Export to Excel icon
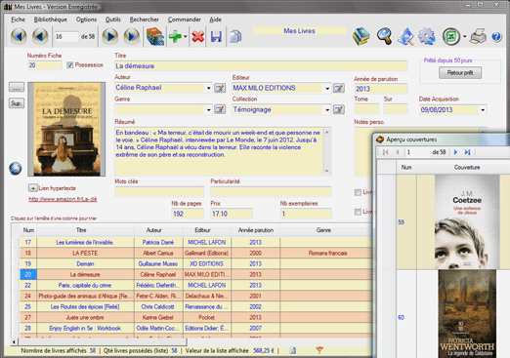Viewport: 510px width, 358px height. coord(451,36)
